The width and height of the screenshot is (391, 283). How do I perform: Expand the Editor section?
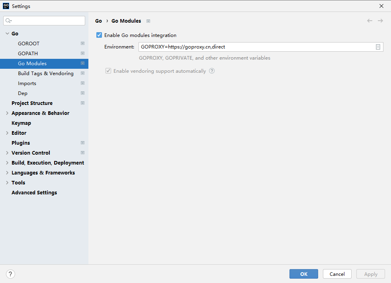[x=7, y=133]
